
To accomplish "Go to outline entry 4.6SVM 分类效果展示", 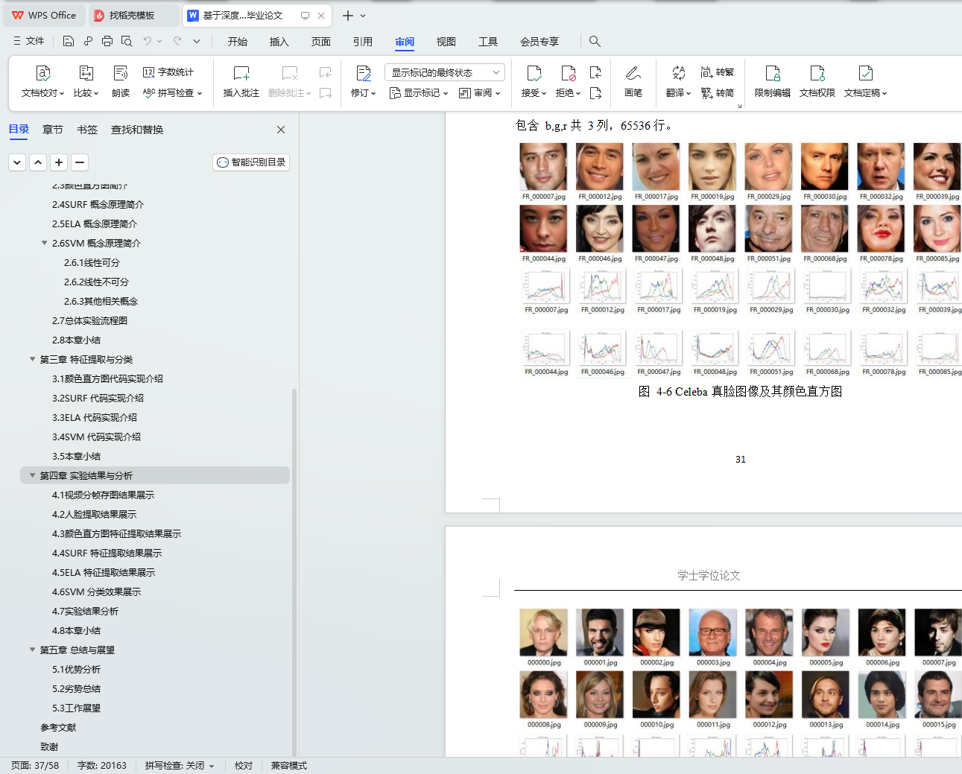I will [97, 591].
